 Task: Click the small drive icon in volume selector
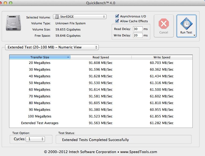click(x=57, y=17)
